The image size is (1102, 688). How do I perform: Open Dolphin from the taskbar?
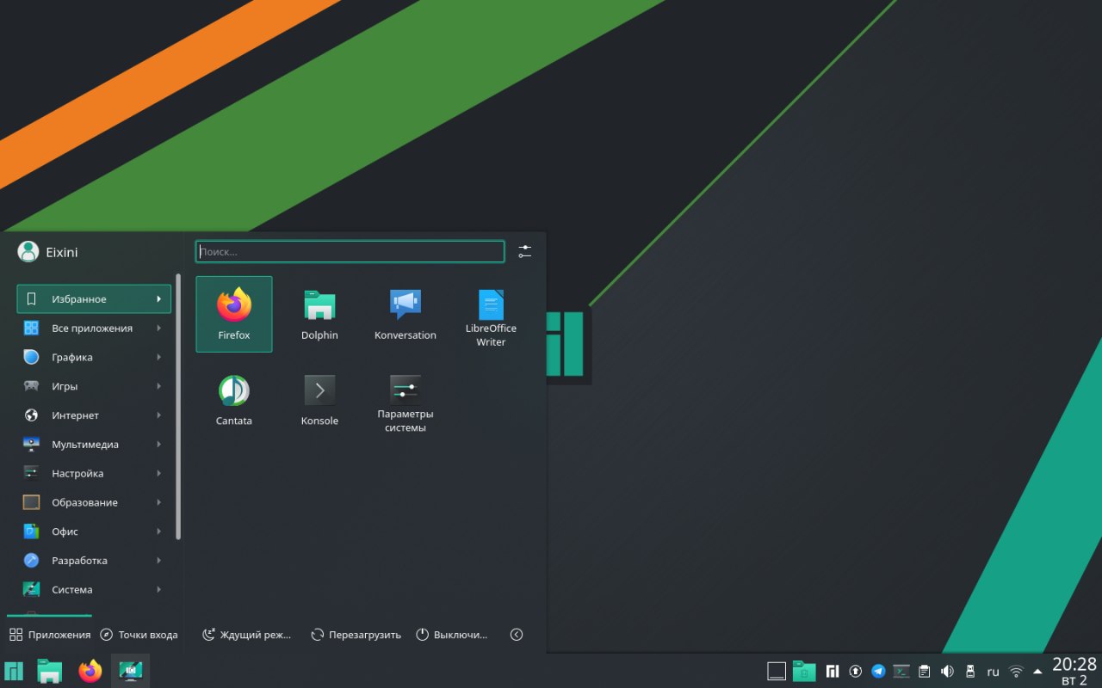[x=50, y=671]
